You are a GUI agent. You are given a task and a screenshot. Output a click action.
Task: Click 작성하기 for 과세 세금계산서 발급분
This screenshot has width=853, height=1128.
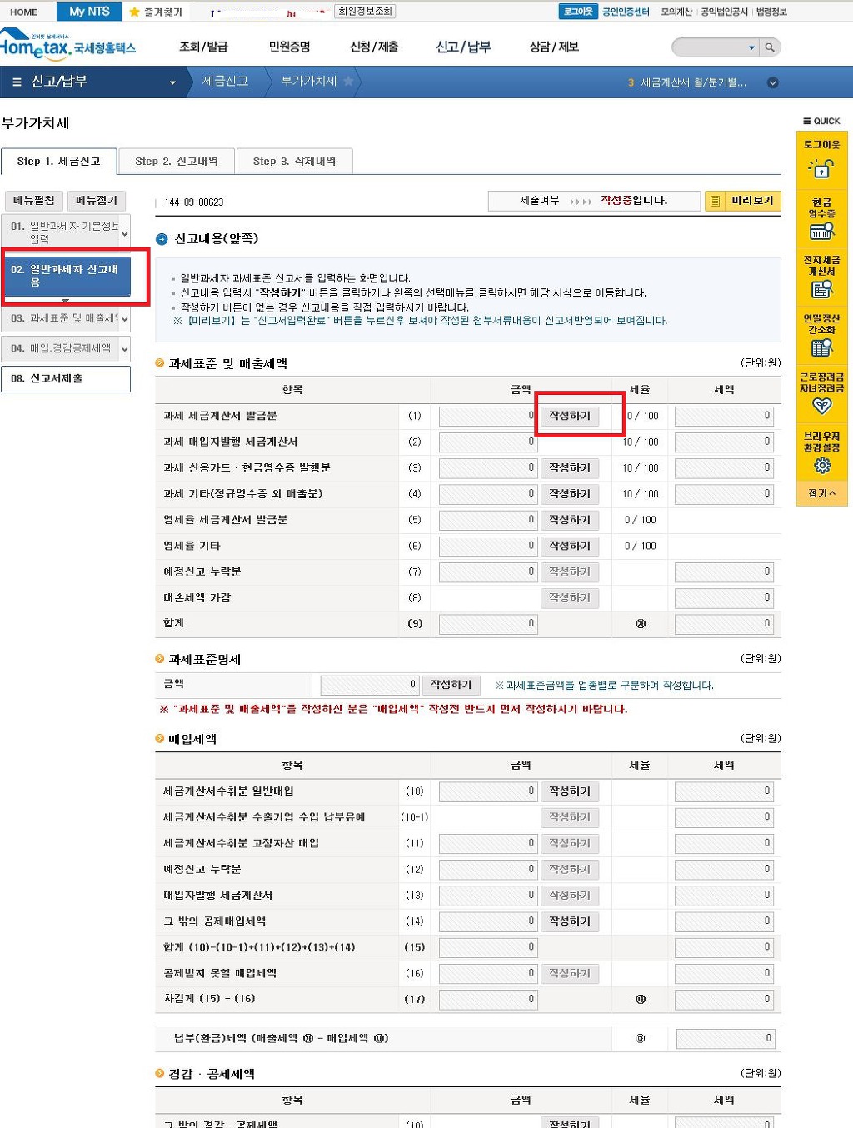pos(570,416)
